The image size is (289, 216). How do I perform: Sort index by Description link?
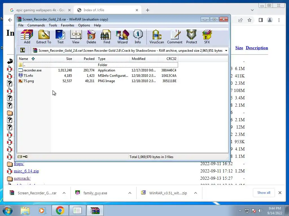(257, 48)
